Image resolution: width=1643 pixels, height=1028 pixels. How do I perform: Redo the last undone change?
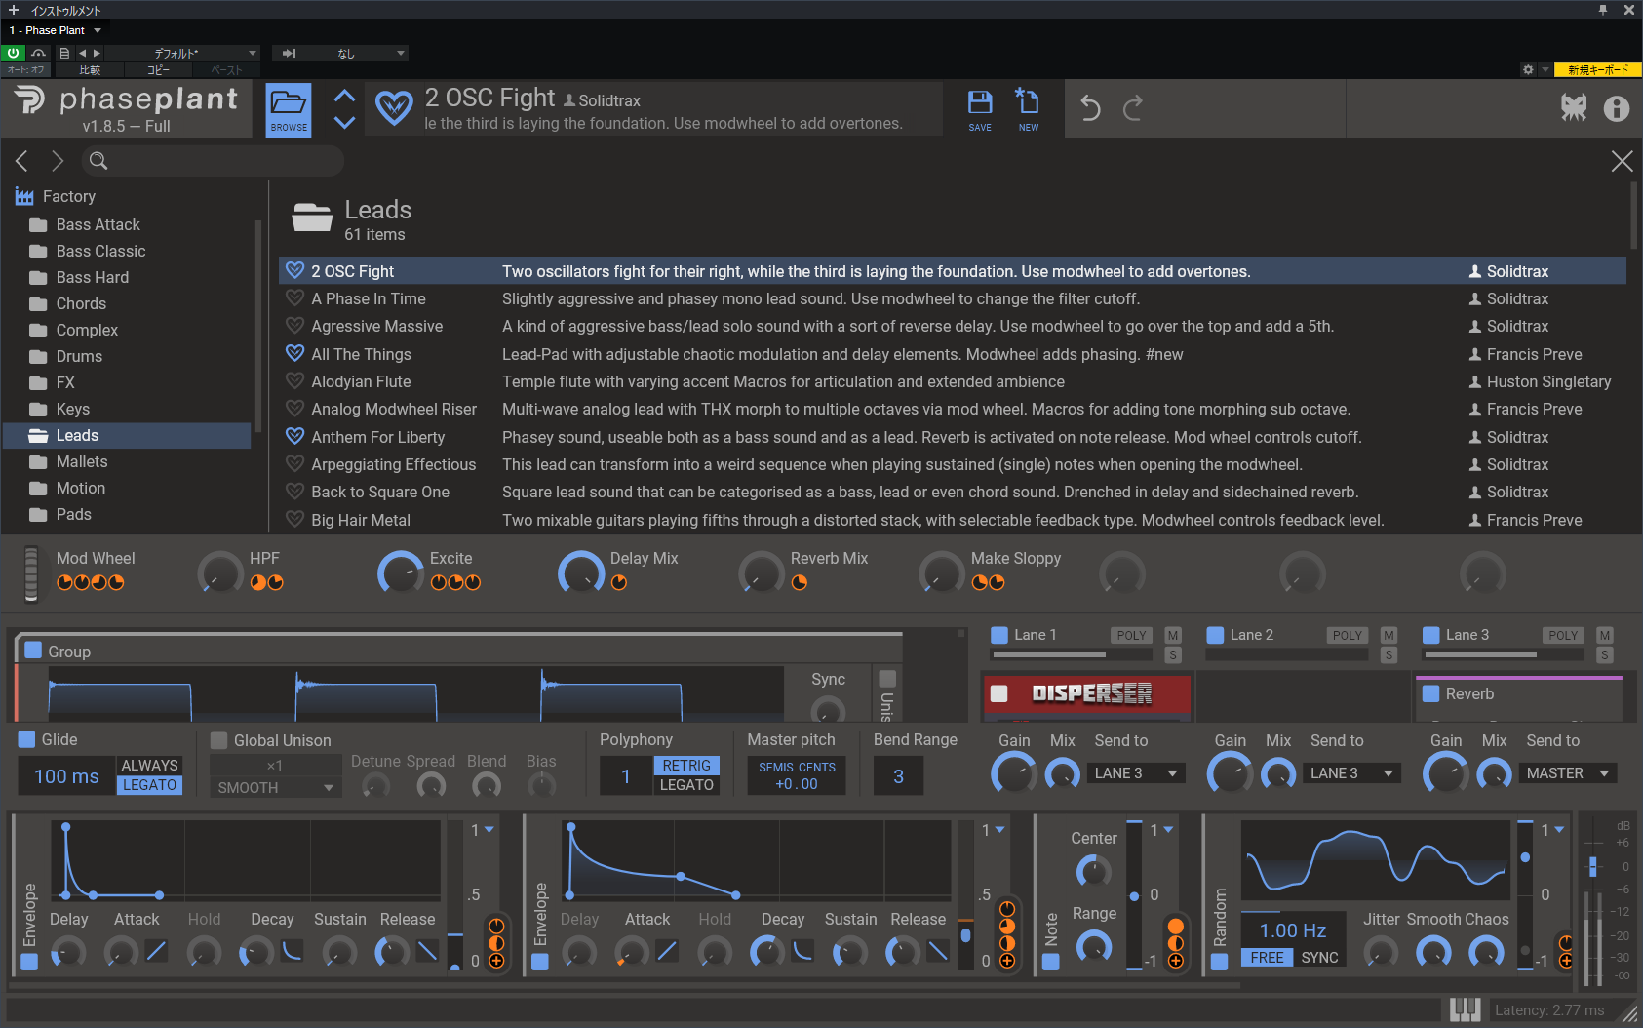[x=1133, y=108]
